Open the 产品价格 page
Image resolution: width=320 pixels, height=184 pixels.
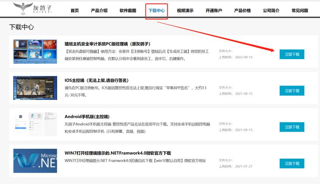tap(242, 11)
